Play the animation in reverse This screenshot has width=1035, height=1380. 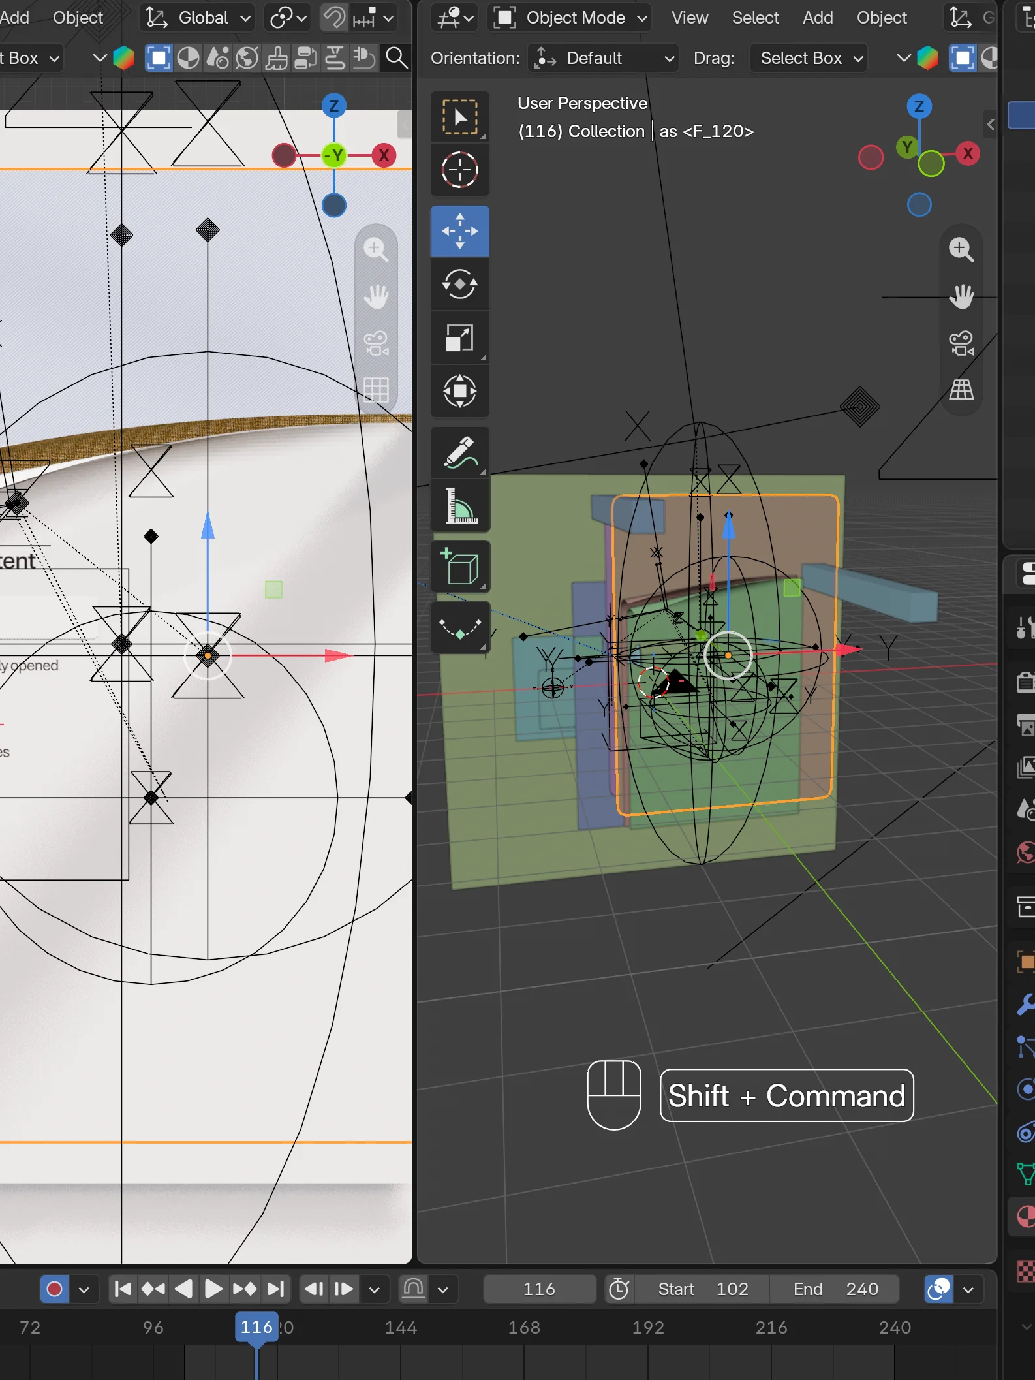click(183, 1289)
